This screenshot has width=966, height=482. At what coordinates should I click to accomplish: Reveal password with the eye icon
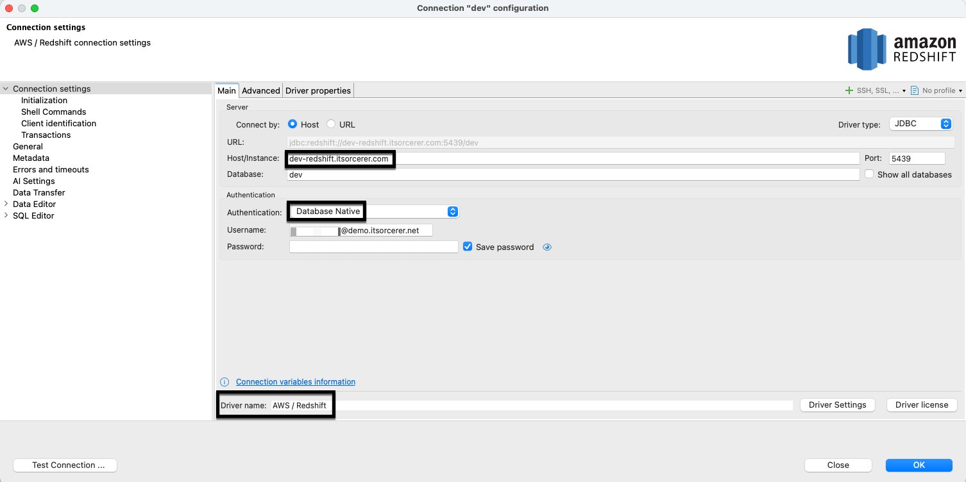point(547,247)
